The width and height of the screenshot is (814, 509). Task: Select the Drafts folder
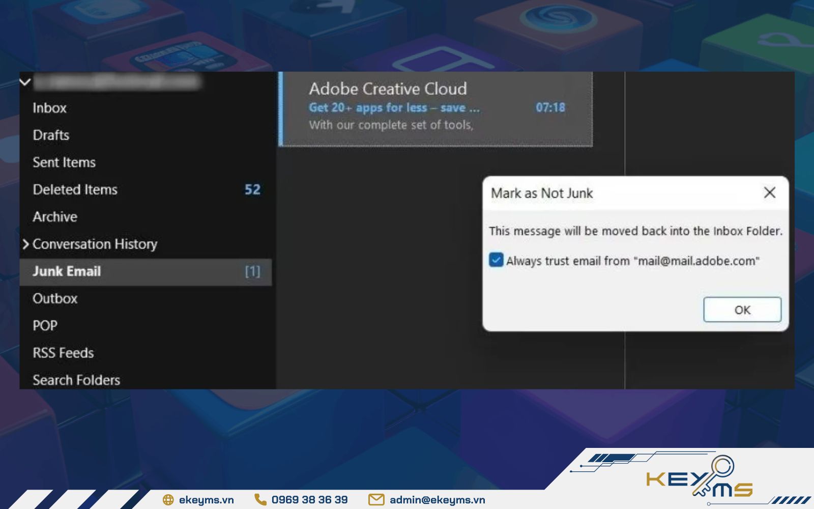pos(51,135)
